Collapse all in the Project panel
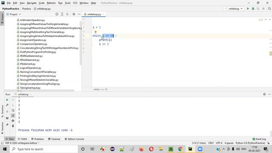Viewport: 272px width, 153px height. (x=67, y=14)
